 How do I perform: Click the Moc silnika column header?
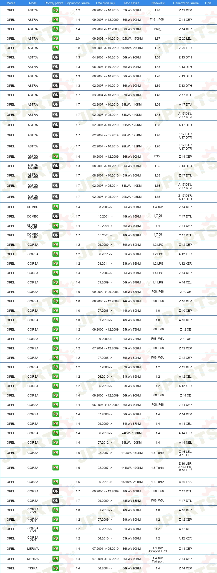pyautogui.click(x=132, y=3)
